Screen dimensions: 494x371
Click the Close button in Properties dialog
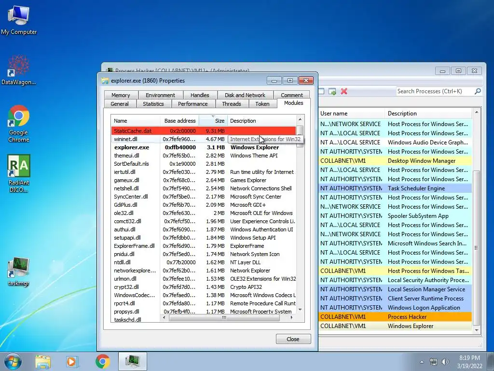(293, 339)
